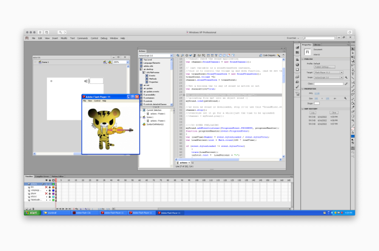The width and height of the screenshot is (379, 251).
Task: Click the New Layer icon below timeline
Action: point(26,209)
